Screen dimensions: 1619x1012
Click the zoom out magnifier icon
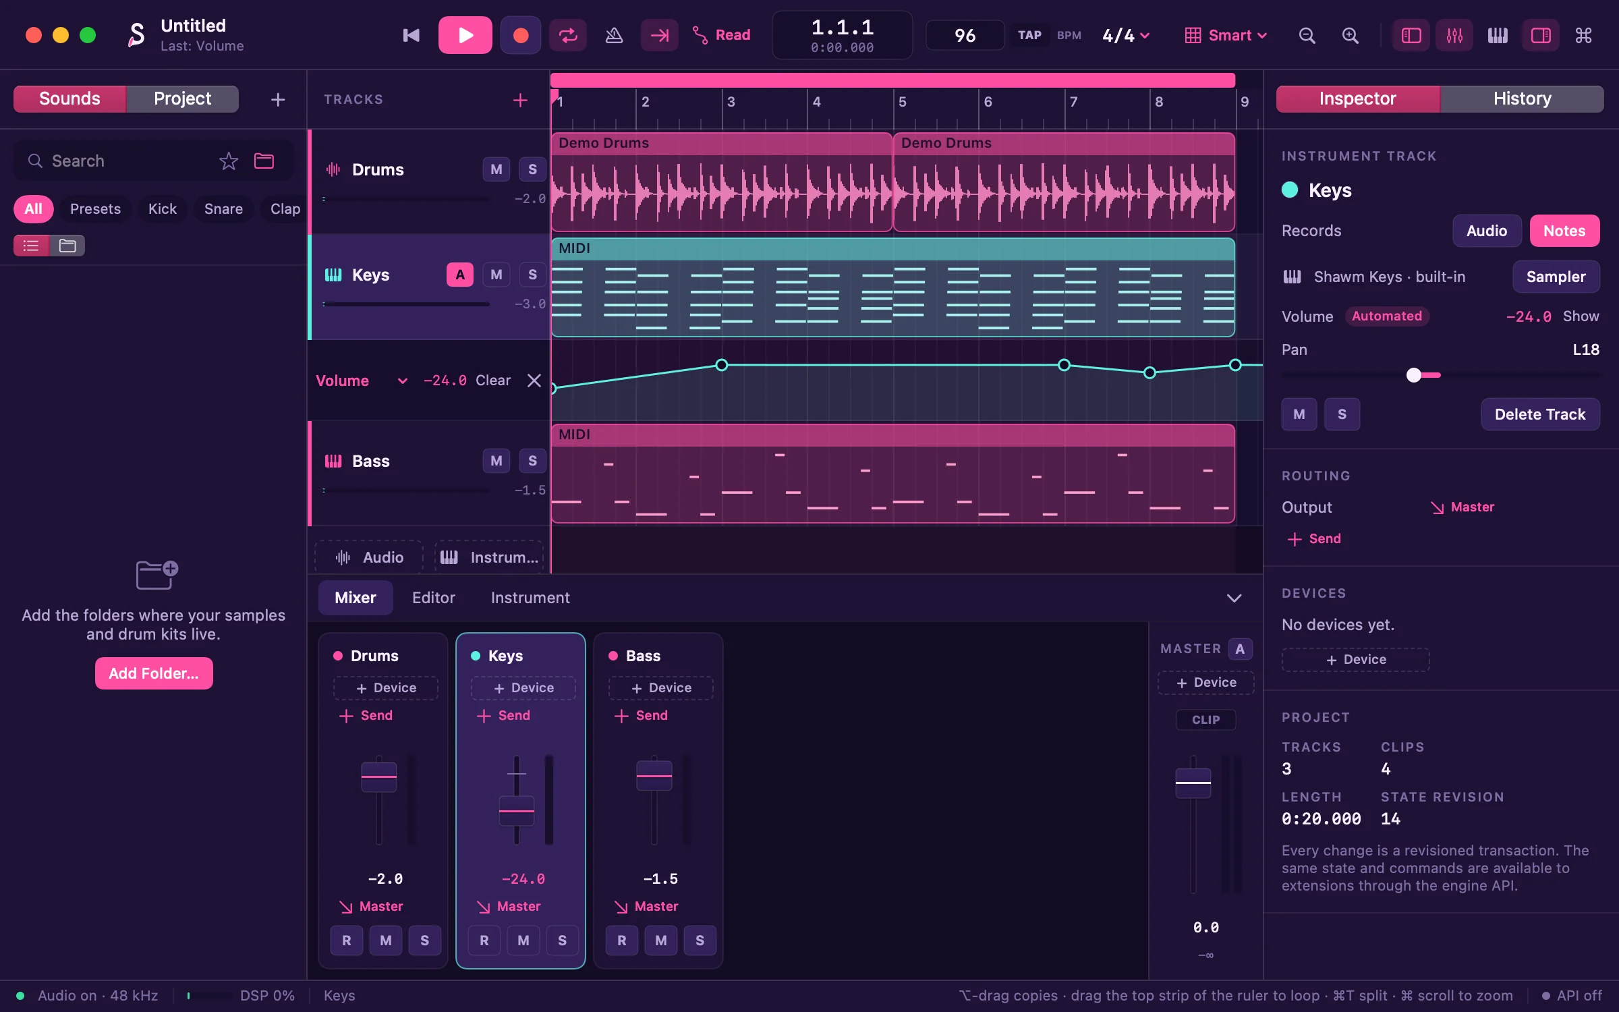1307,35
